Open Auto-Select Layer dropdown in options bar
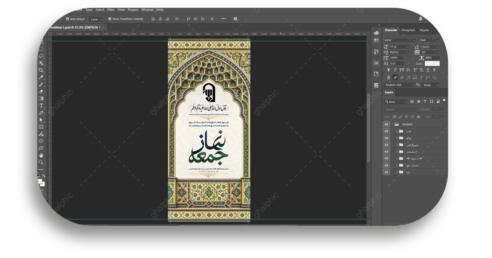The image size is (492, 258). 96,19
